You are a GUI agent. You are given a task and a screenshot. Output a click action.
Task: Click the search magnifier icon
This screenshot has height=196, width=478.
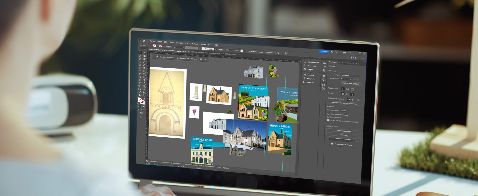pyautogui.click(x=337, y=52)
